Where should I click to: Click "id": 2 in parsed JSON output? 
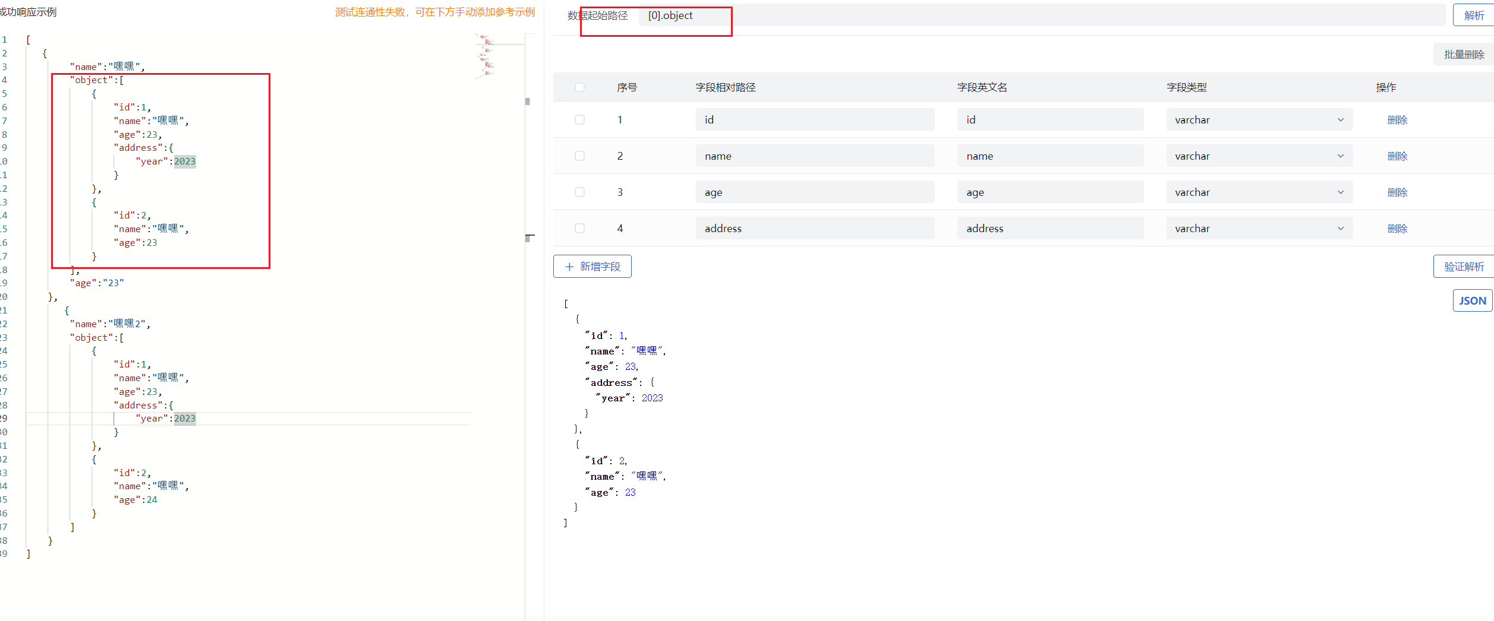606,461
